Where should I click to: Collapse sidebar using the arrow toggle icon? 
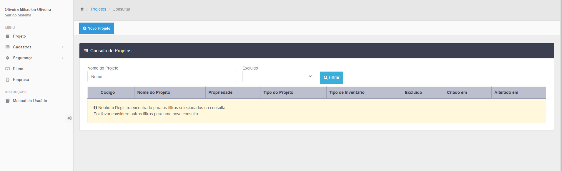[x=69, y=118]
